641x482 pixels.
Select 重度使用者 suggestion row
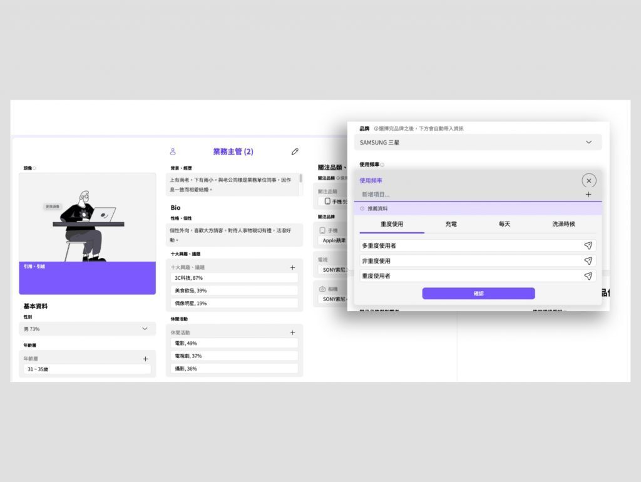[x=478, y=276]
